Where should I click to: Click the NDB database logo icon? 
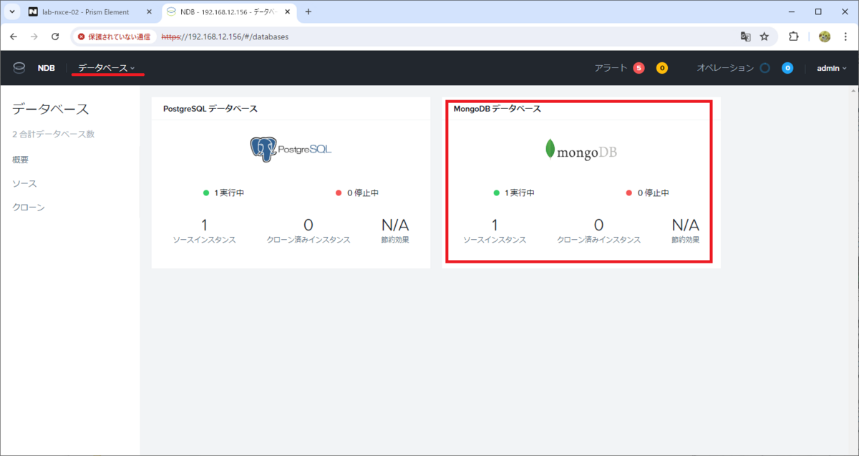(19, 68)
